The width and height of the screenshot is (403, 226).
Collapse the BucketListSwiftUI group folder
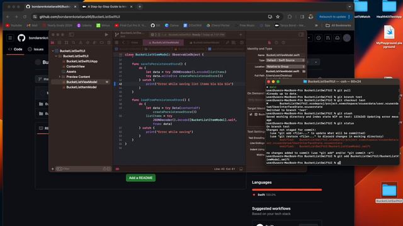(56, 56)
